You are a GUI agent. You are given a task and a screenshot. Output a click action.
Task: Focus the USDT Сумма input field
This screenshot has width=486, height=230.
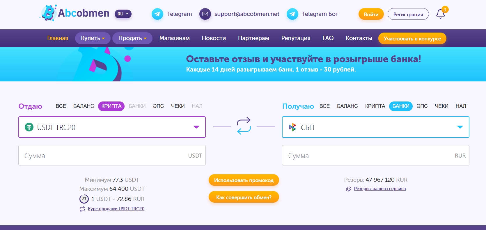[x=112, y=155]
